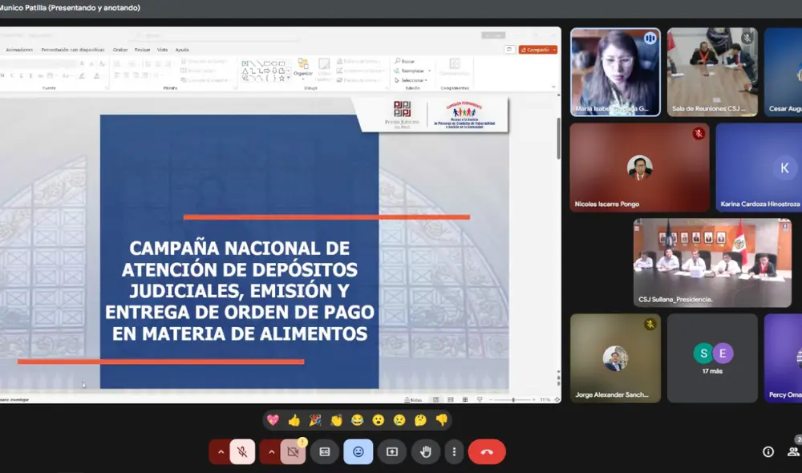
Task: Unmute the microphone
Action: tap(242, 451)
